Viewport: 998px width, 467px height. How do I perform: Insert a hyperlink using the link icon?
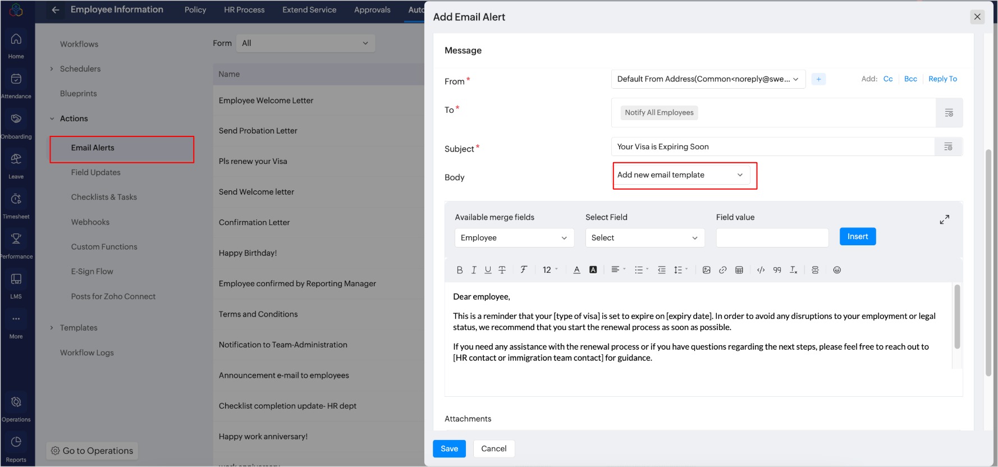[722, 270]
